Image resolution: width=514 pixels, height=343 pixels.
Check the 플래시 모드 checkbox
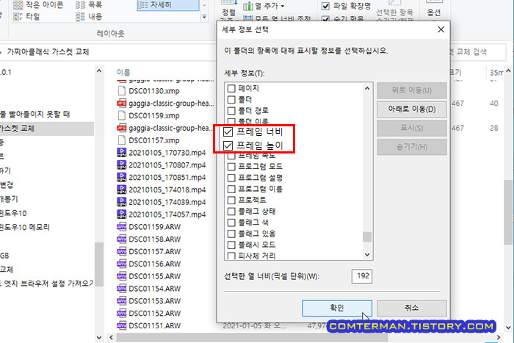pyautogui.click(x=231, y=245)
